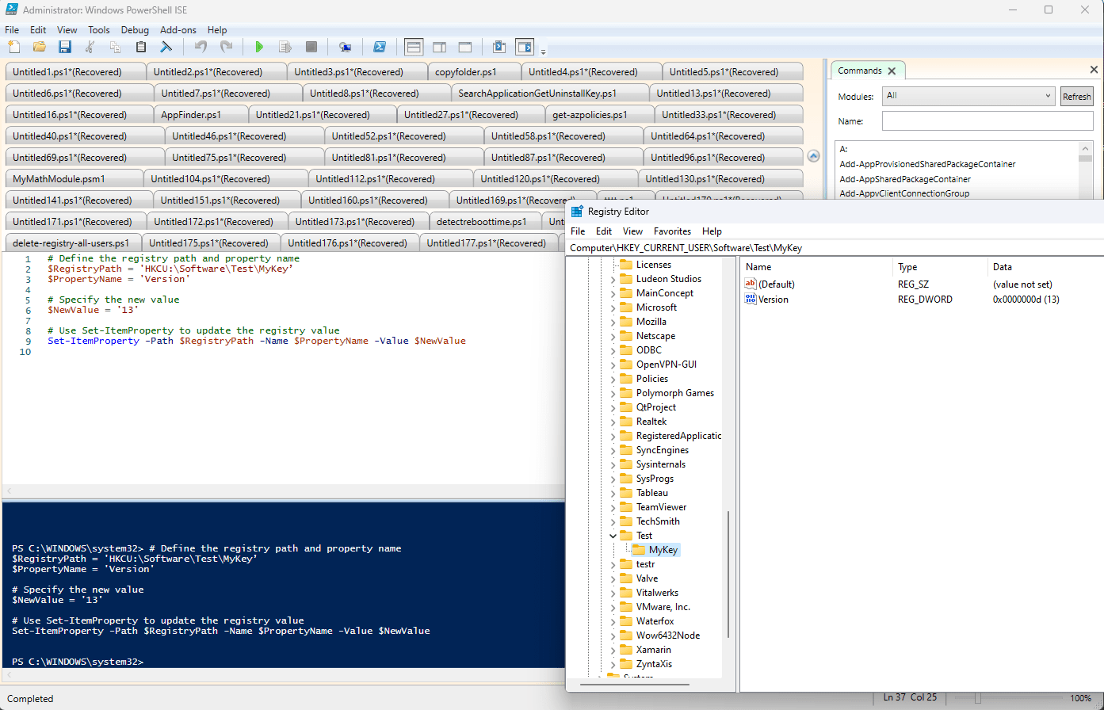Viewport: 1104px width, 710px height.
Task: Undo last edit with Undo arrow icon
Action: 201,47
